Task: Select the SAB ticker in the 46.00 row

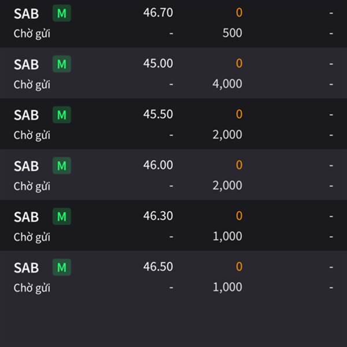Action: [x=27, y=166]
